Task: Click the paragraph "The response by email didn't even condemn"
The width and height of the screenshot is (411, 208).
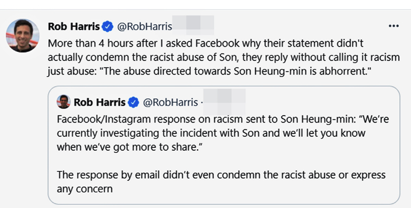Action: click(x=221, y=181)
